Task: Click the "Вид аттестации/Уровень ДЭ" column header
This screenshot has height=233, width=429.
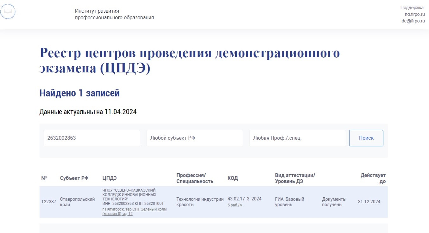Action: [295, 178]
